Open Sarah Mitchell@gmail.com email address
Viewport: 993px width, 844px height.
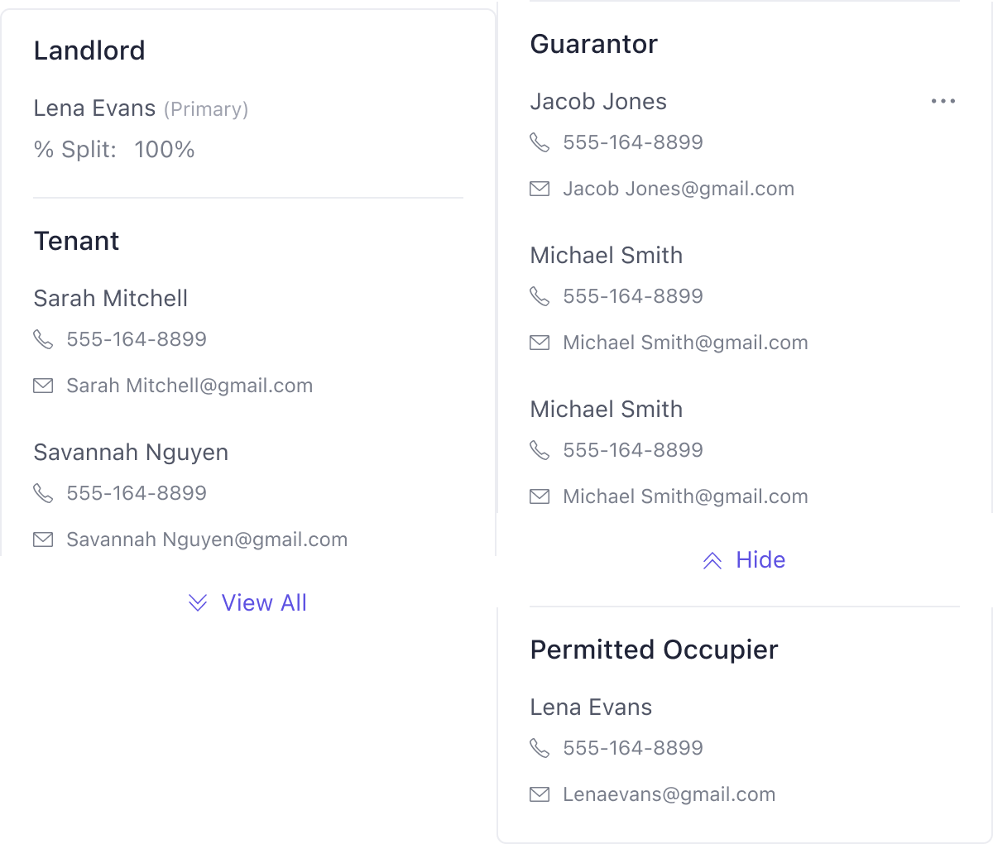tap(189, 386)
